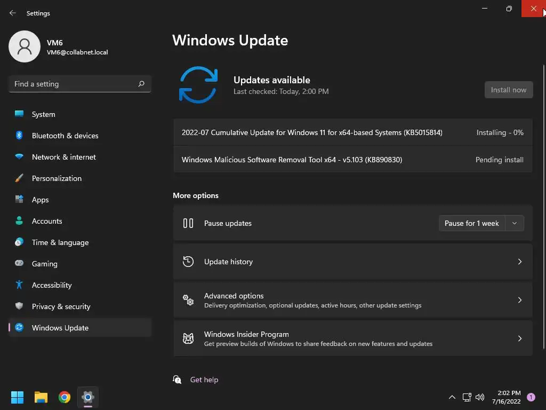Open Privacy & security shield icon

click(x=19, y=306)
